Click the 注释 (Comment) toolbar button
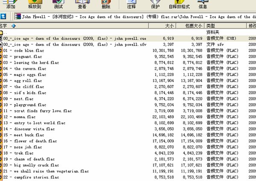This screenshot has height=181, width=256. (x=131, y=4)
